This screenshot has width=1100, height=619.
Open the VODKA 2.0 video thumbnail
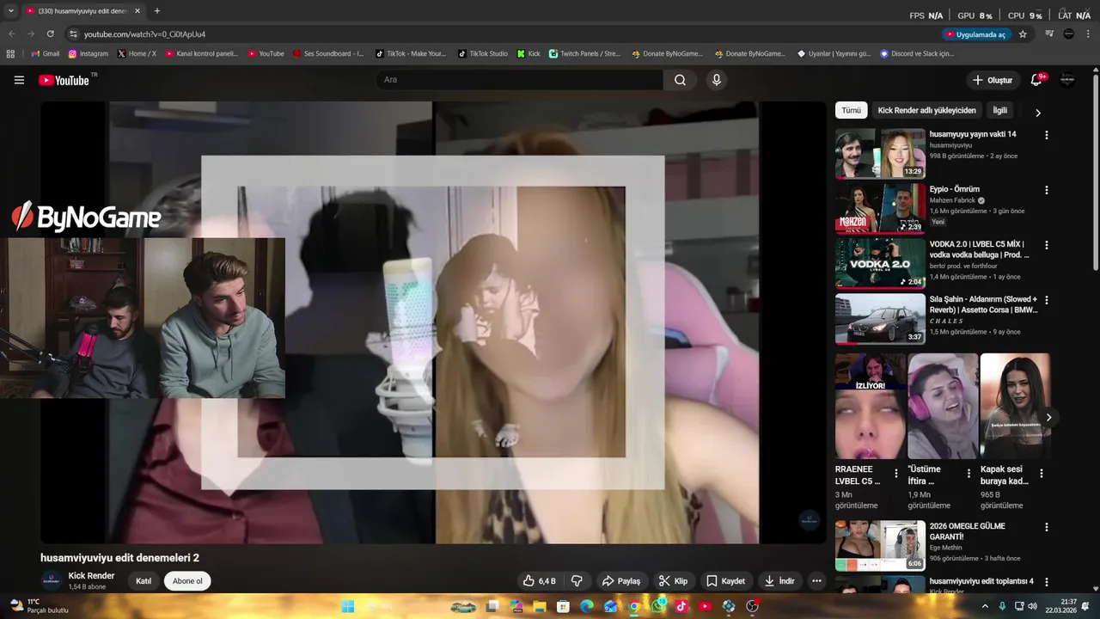click(x=880, y=263)
